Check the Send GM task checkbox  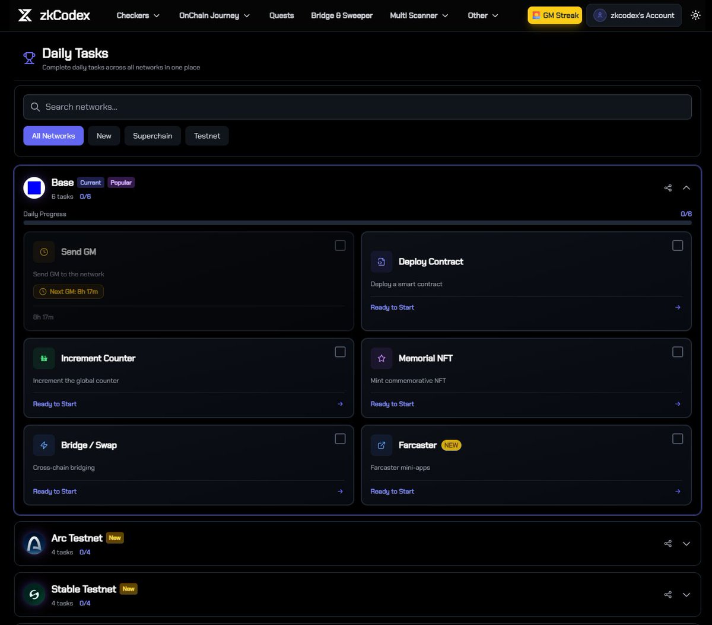[340, 245]
